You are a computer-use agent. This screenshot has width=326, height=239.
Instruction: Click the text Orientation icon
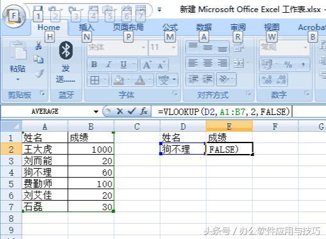pyautogui.click(x=224, y=79)
